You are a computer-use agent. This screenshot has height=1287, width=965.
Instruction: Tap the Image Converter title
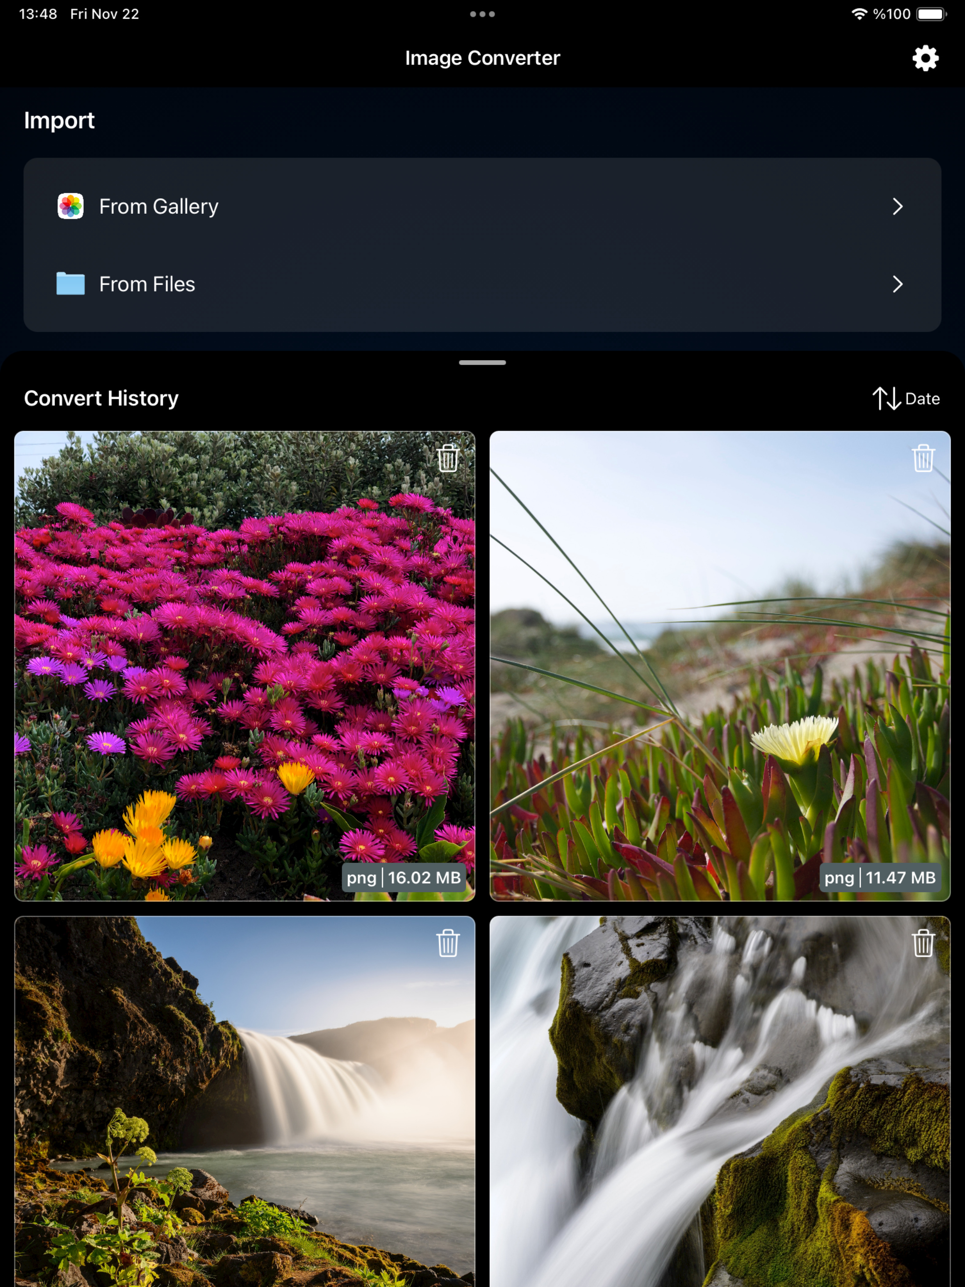[x=482, y=58]
